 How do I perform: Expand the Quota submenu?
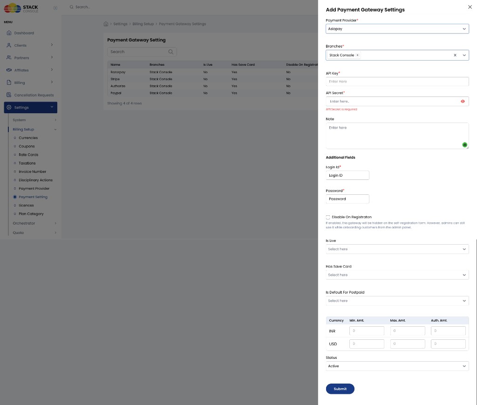click(55, 233)
